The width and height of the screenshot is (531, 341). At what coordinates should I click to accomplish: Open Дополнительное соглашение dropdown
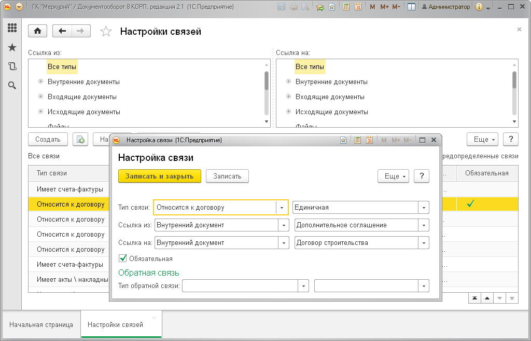424,225
